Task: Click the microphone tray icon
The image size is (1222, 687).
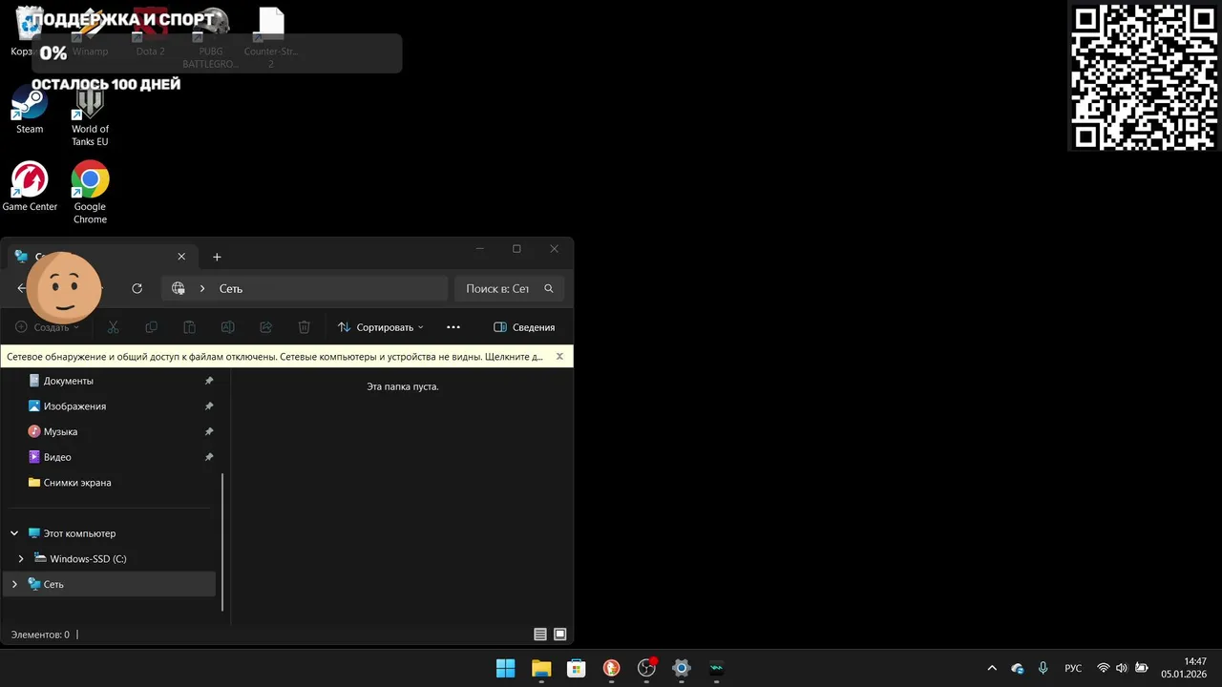Action: (1043, 668)
